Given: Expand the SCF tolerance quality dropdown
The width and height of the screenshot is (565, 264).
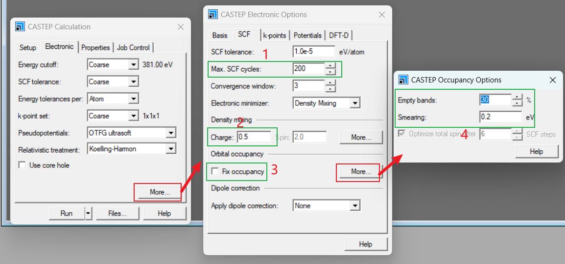Looking at the screenshot, I should click(x=134, y=81).
